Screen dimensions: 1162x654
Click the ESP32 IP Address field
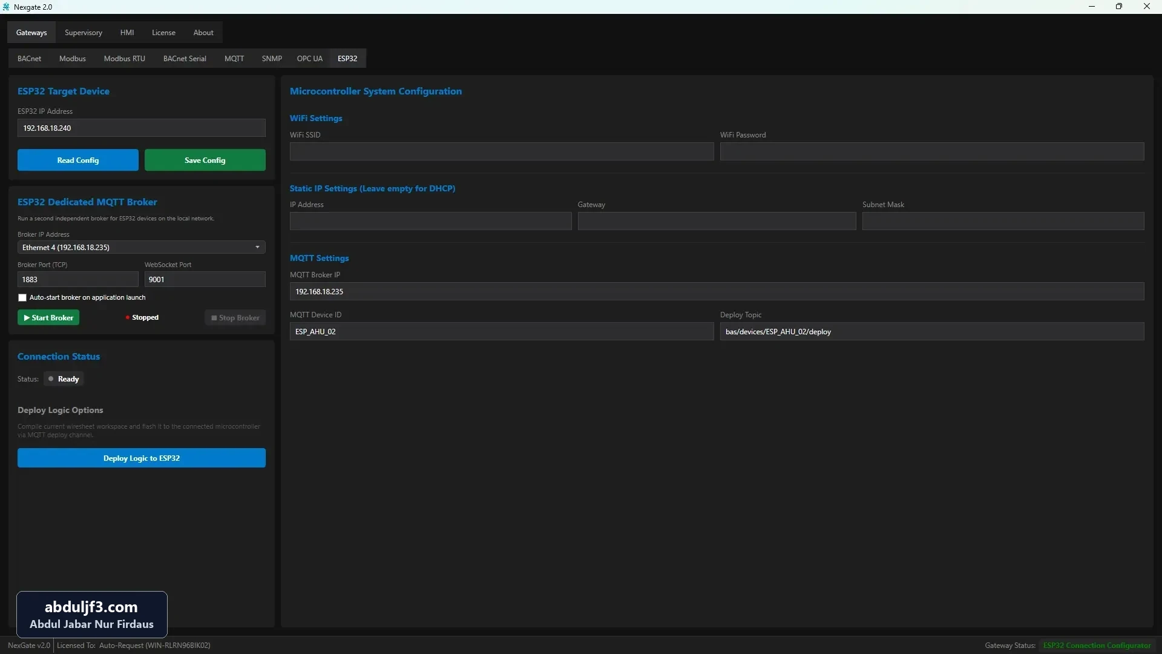(x=142, y=128)
